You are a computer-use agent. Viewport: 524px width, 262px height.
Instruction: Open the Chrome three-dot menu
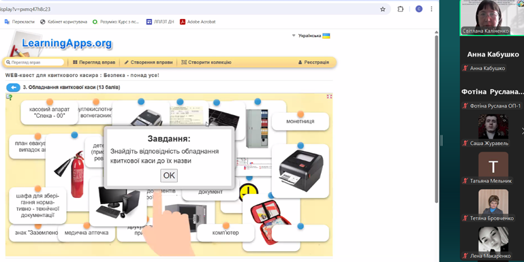click(x=431, y=10)
